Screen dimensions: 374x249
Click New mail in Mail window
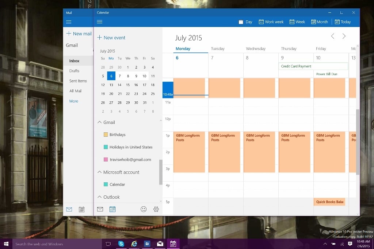(79, 34)
